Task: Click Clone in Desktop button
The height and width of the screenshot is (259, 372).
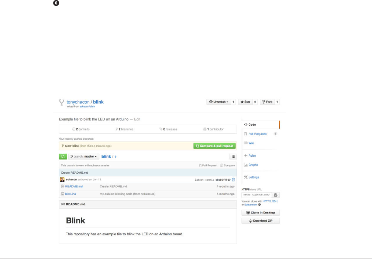Action: [x=261, y=213]
